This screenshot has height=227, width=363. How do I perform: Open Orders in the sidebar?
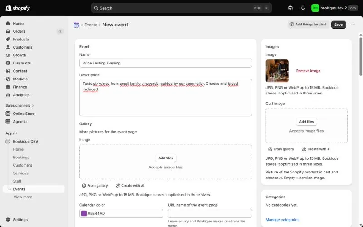point(34,31)
